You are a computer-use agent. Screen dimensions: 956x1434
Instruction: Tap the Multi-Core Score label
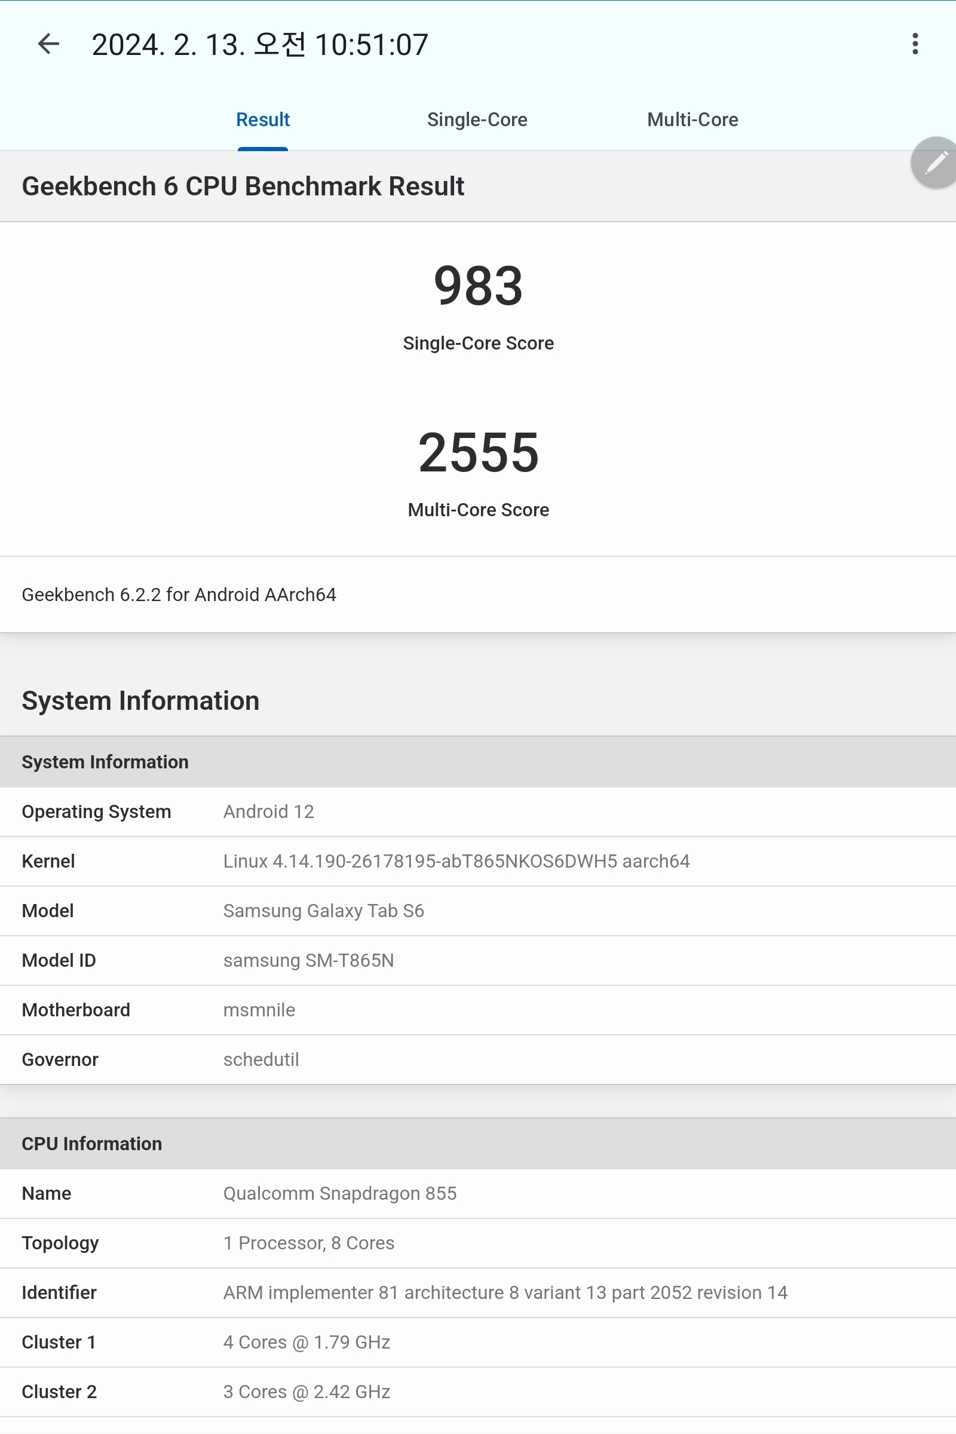click(x=478, y=510)
